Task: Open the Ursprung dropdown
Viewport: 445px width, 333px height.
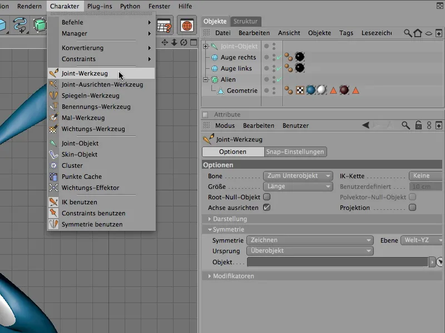Action: click(310, 251)
